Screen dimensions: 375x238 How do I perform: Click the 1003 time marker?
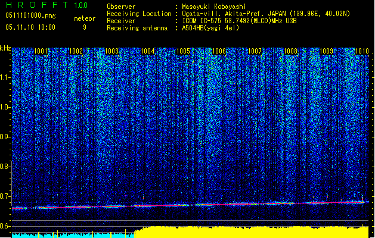[112, 51]
